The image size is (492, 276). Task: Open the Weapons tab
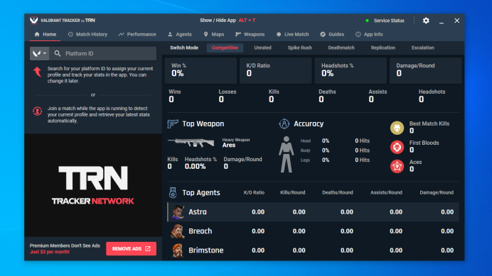(x=250, y=35)
